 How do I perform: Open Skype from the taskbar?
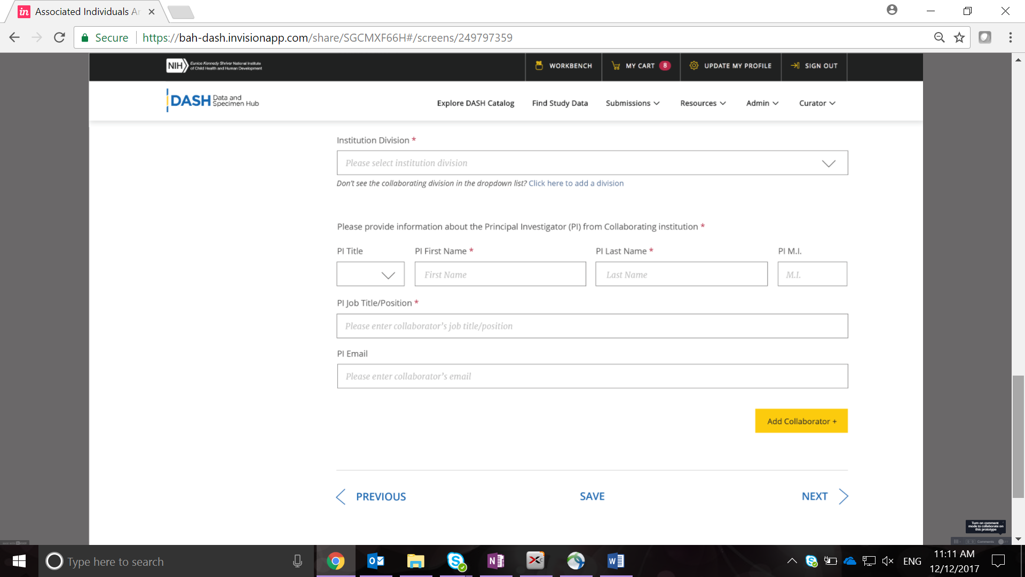click(456, 561)
